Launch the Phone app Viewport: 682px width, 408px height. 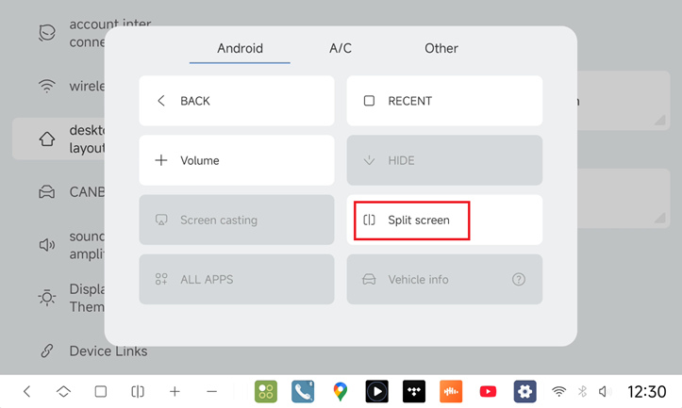tap(303, 391)
